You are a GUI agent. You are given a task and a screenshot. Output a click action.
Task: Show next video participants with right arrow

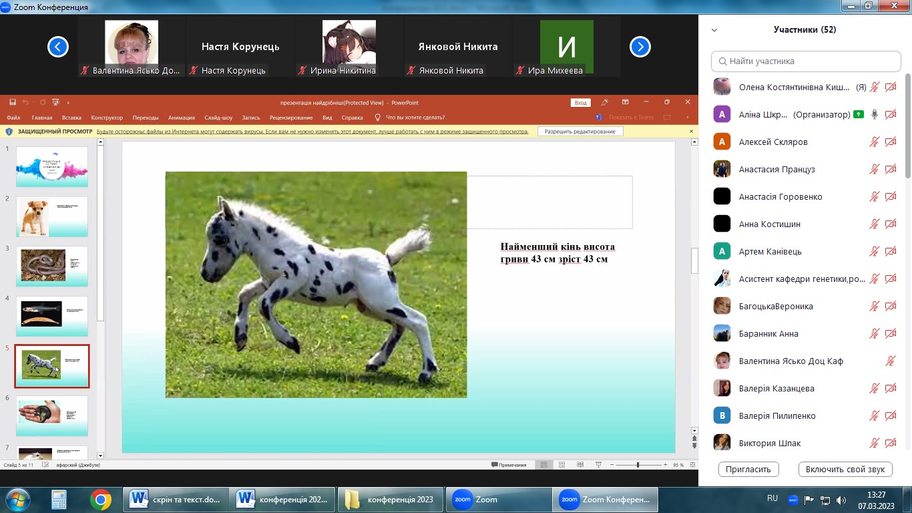[x=640, y=47]
